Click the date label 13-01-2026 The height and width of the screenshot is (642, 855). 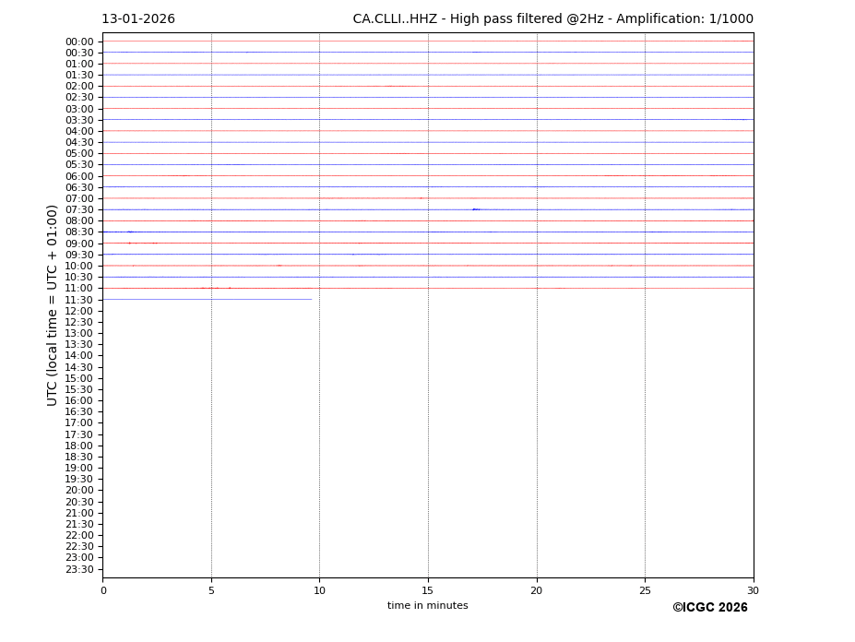[138, 19]
